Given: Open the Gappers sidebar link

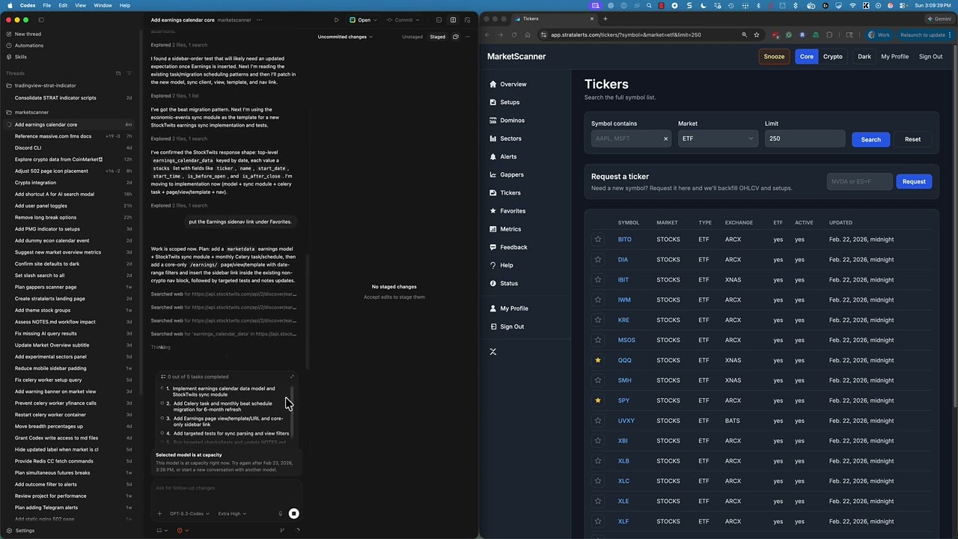Looking at the screenshot, I should [512, 174].
